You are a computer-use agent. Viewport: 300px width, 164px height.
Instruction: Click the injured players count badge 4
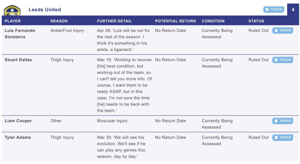pyautogui.click(x=293, y=10)
